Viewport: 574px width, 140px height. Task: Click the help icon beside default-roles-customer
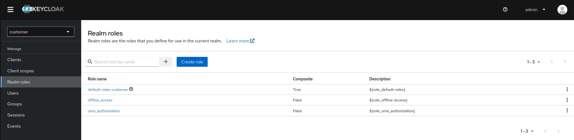(x=131, y=89)
